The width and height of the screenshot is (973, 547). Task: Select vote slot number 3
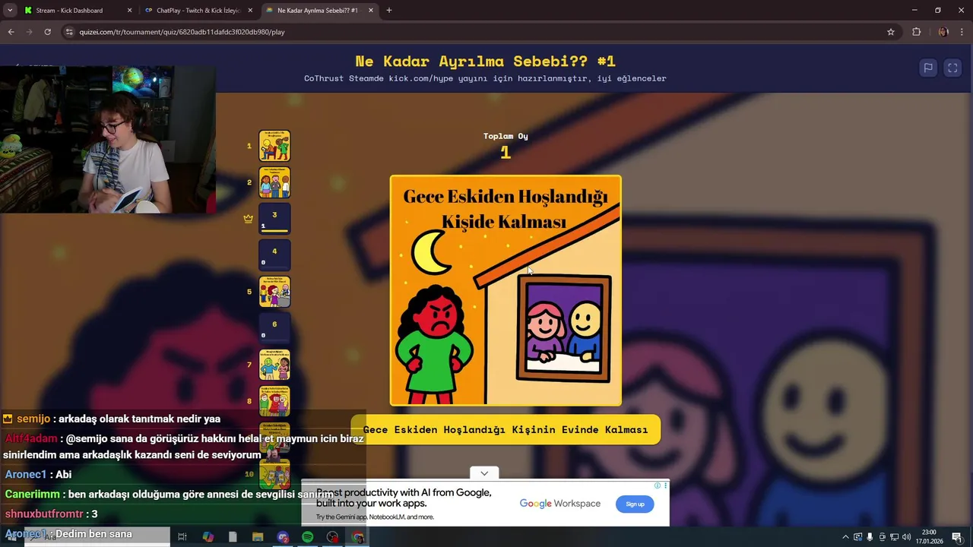click(x=274, y=219)
